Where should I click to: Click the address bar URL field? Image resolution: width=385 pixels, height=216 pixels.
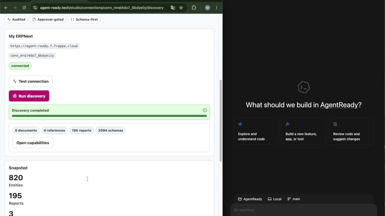pyautogui.click(x=102, y=8)
